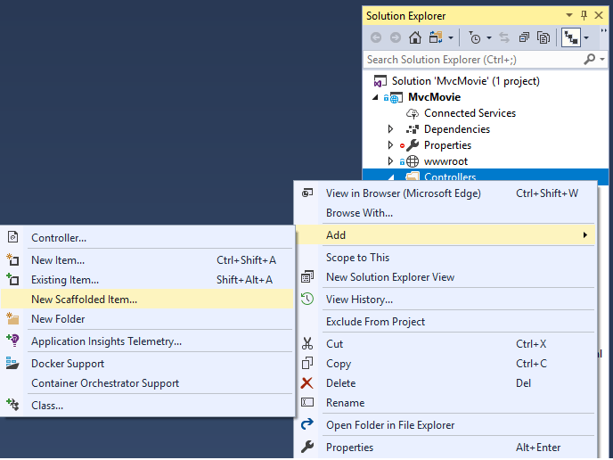Image resolution: width=613 pixels, height=460 pixels.
Task: Select the Solution 'MvcMovie' root item
Action: [x=465, y=81]
